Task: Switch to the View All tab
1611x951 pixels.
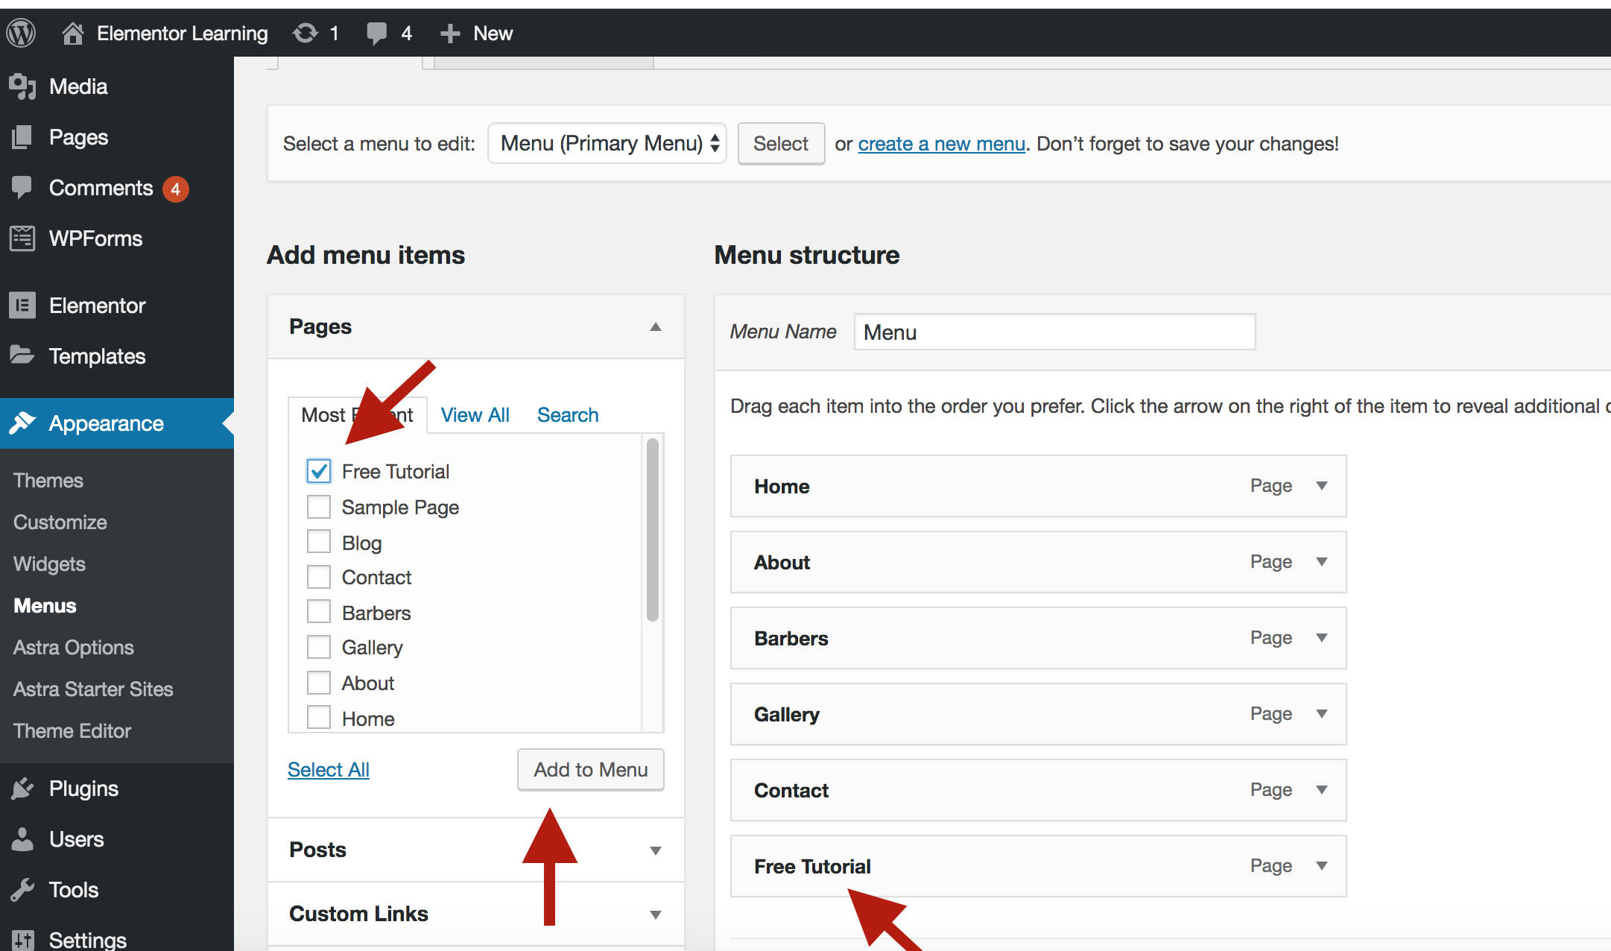Action: click(x=475, y=415)
